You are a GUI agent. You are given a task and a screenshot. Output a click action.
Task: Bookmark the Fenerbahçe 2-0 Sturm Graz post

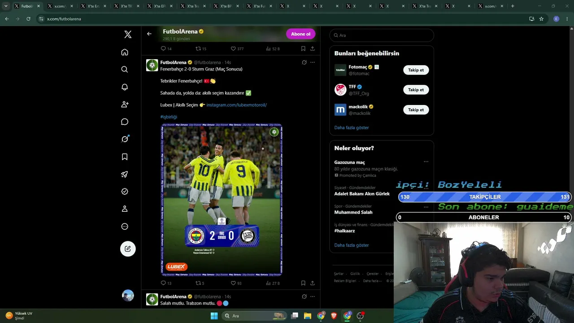click(x=303, y=283)
